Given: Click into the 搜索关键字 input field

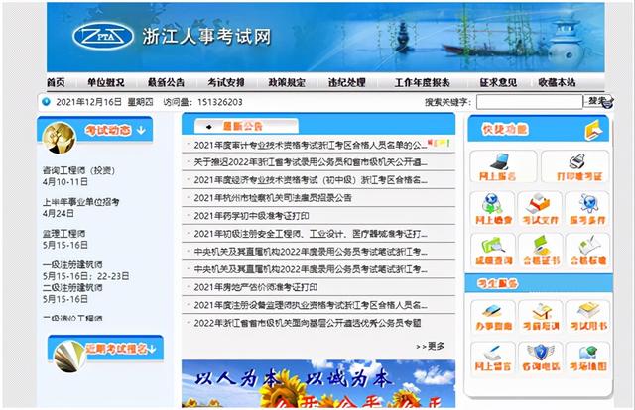Looking at the screenshot, I should 529,102.
